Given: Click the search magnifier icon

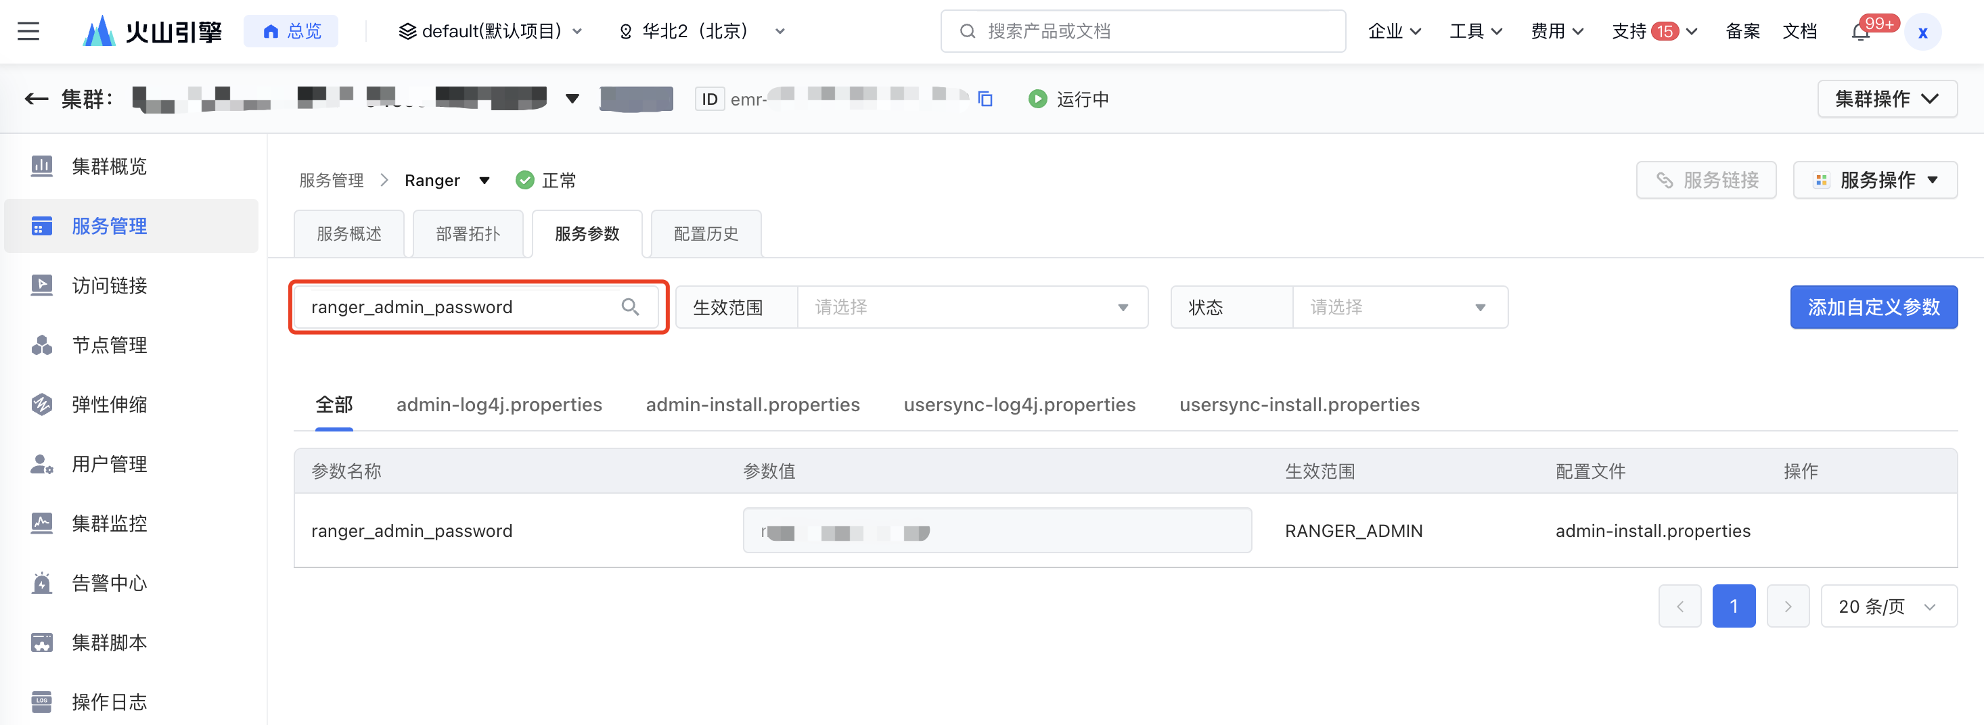Looking at the screenshot, I should tap(630, 307).
